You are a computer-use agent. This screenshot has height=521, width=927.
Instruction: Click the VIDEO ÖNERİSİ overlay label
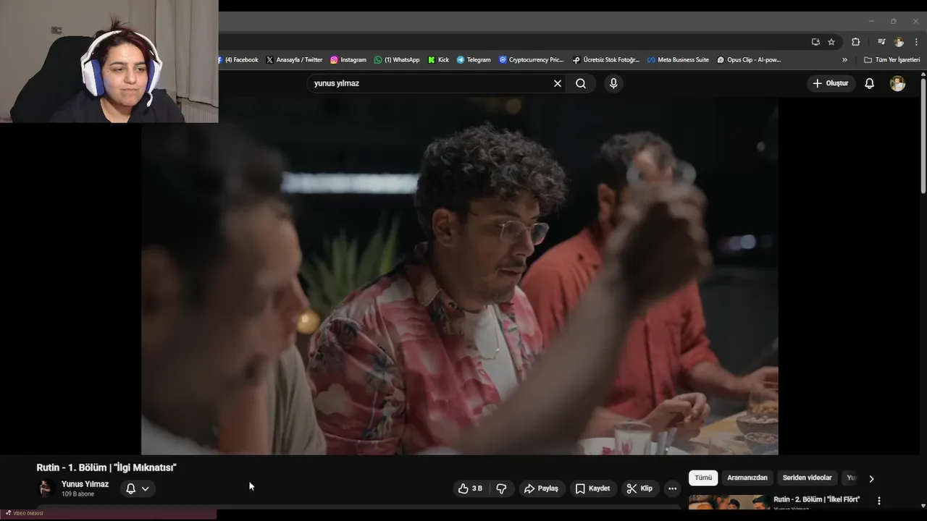[28, 513]
